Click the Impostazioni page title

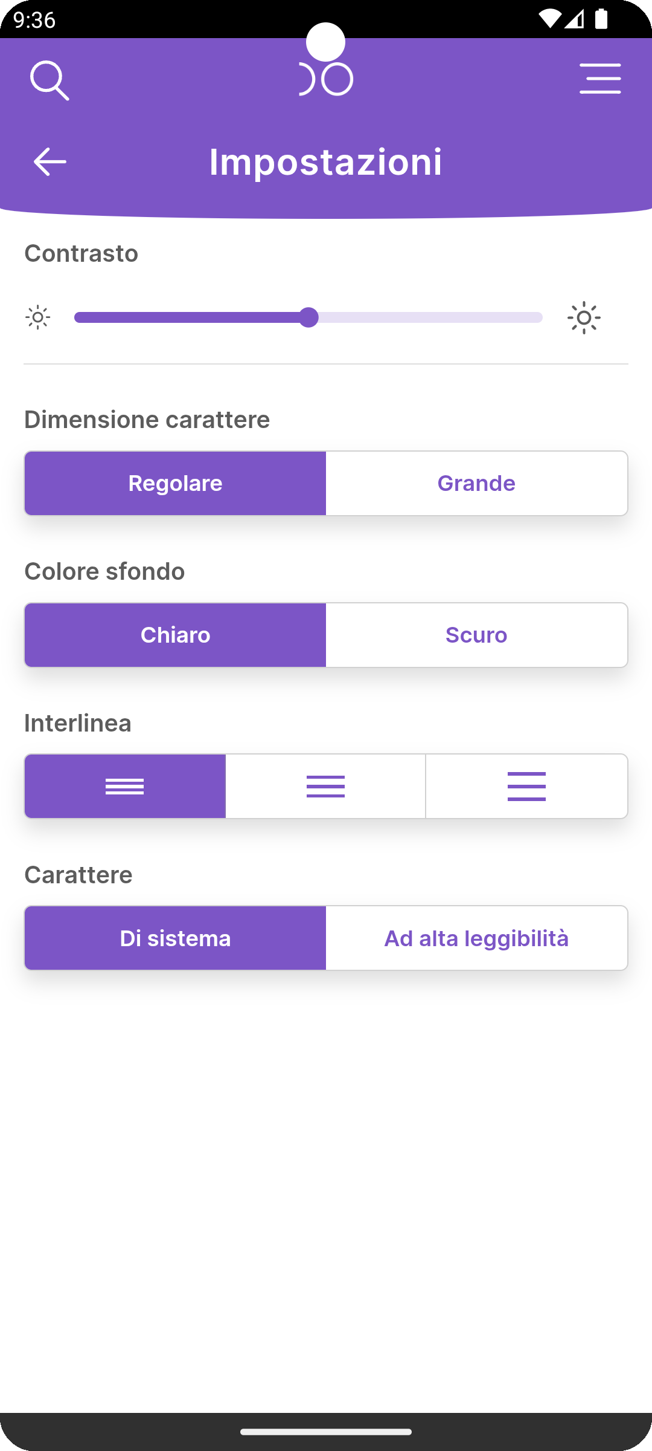[x=326, y=161]
